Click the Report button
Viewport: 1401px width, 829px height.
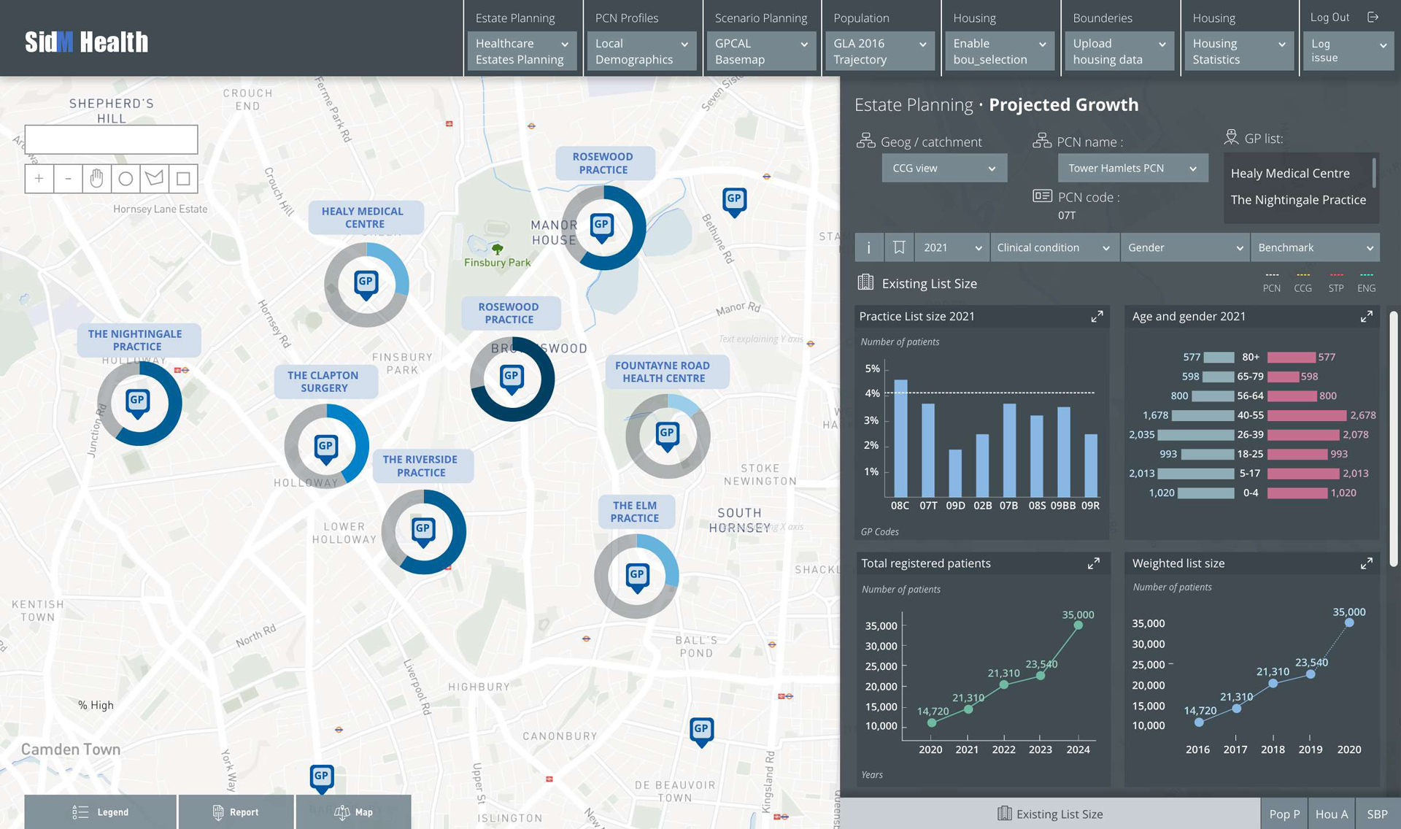point(236,812)
